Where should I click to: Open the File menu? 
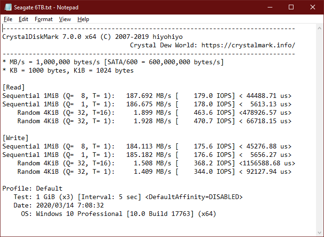pos(8,19)
